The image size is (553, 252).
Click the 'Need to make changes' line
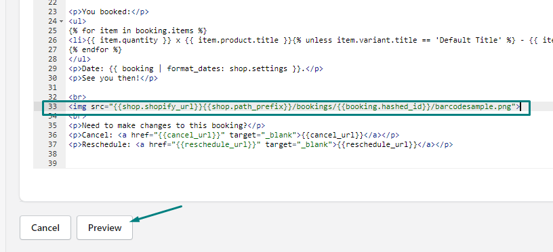click(x=167, y=125)
